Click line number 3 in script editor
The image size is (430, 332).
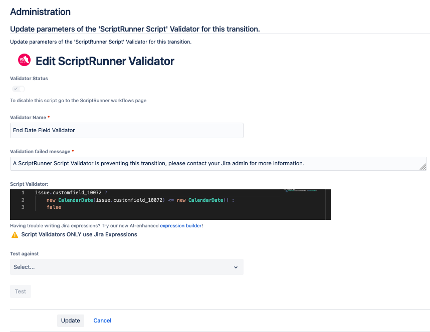click(23, 207)
